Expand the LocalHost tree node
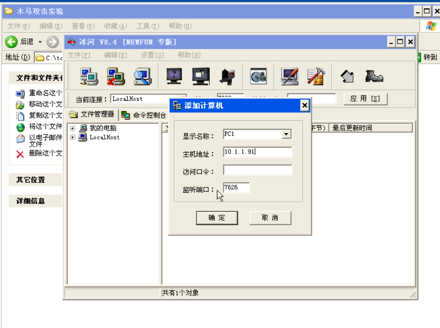Viewport: 440px width, 328px height. pos(73,137)
